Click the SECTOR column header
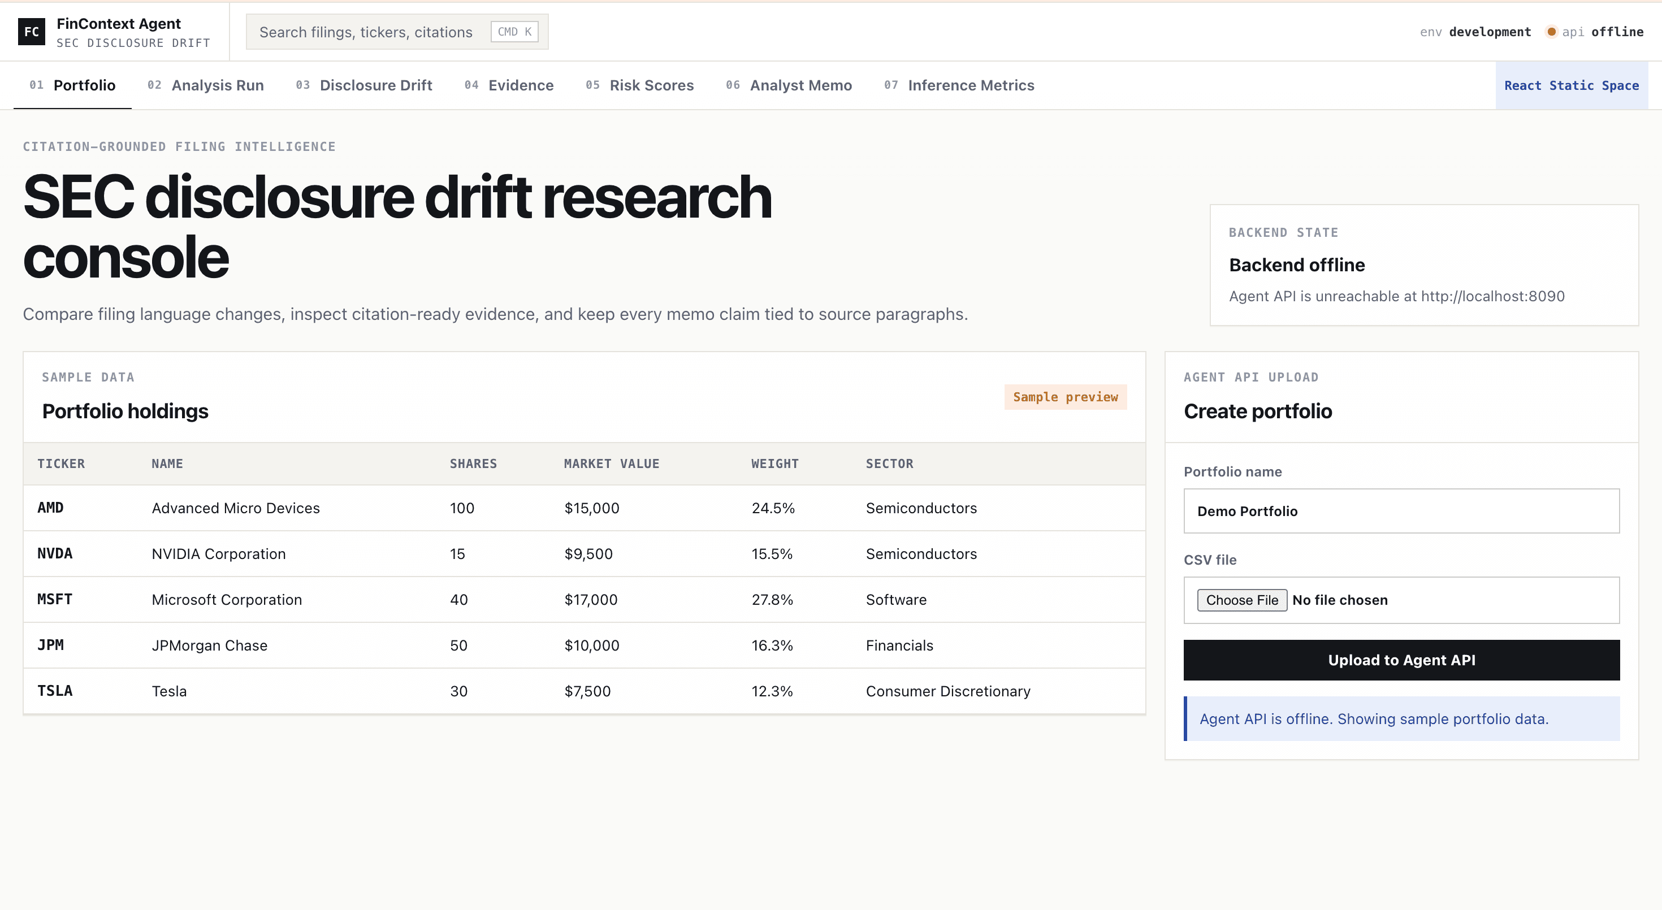The width and height of the screenshot is (1662, 910). point(889,463)
